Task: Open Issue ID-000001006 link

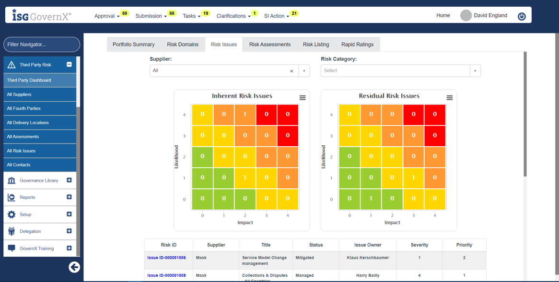Action: click(166, 258)
